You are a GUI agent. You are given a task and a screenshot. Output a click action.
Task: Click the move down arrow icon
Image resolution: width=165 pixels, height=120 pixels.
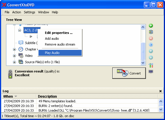point(151,57)
